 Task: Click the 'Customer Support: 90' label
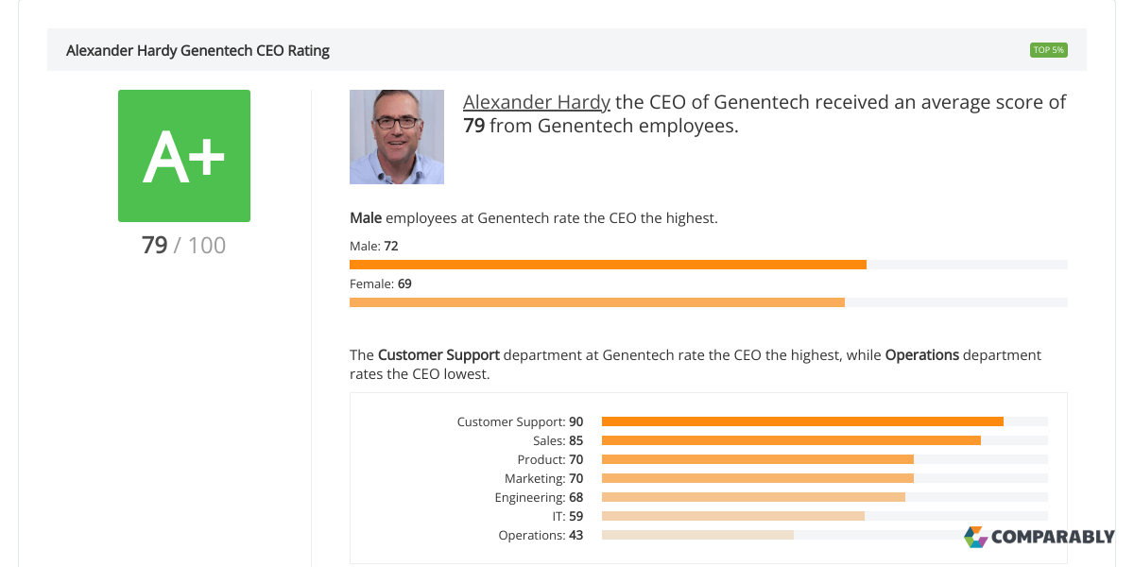click(x=520, y=421)
